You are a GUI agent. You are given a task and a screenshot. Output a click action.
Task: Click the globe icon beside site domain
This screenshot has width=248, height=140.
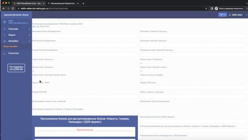pos(5,22)
